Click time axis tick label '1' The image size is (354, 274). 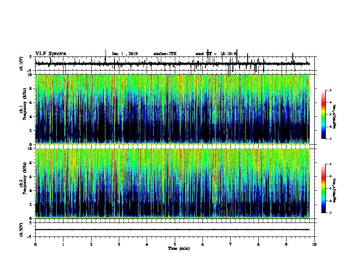(63, 244)
